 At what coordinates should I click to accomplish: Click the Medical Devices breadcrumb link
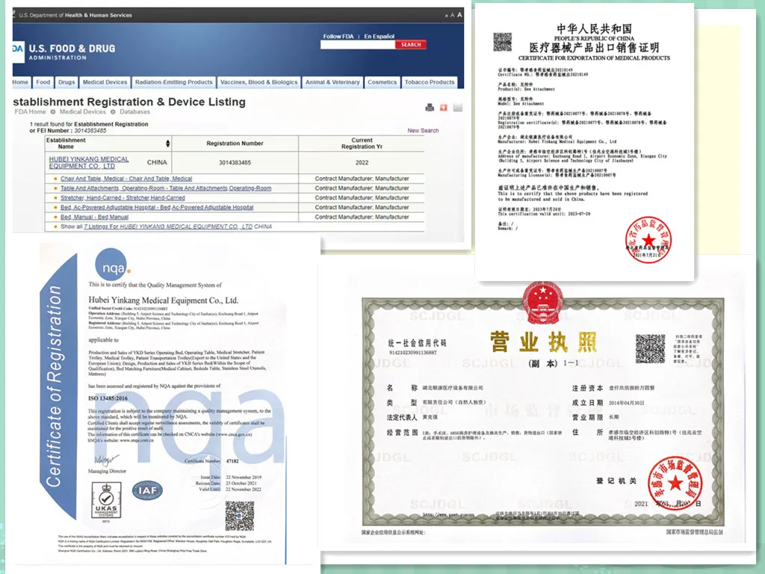82,112
